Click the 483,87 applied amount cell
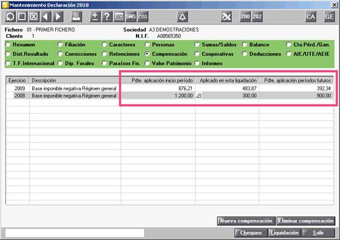Screen dimensions: 340x240 coord(227,88)
